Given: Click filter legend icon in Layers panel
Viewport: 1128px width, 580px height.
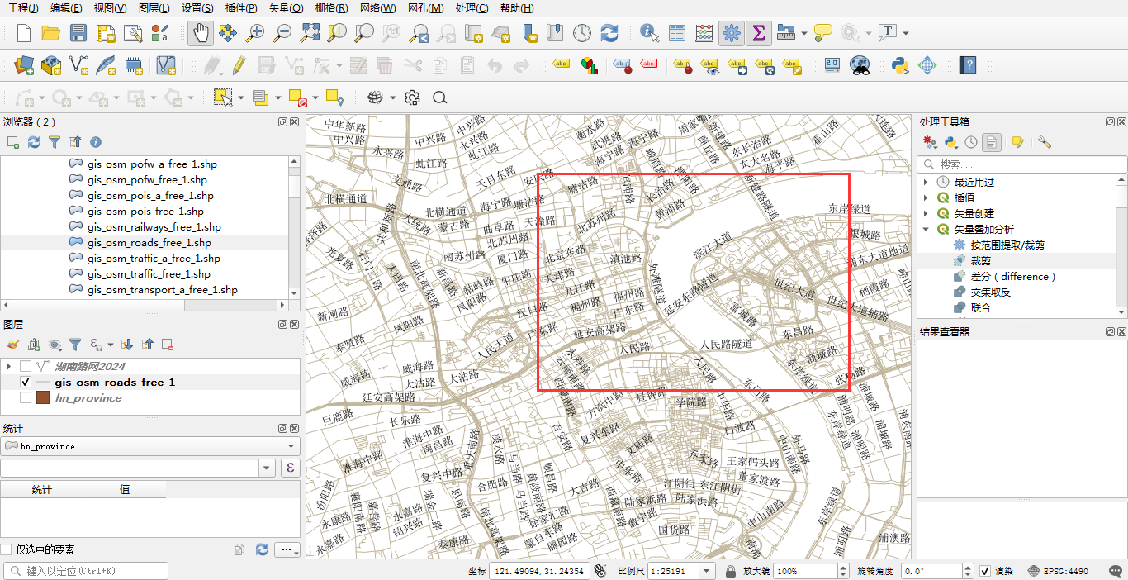Looking at the screenshot, I should click(75, 345).
